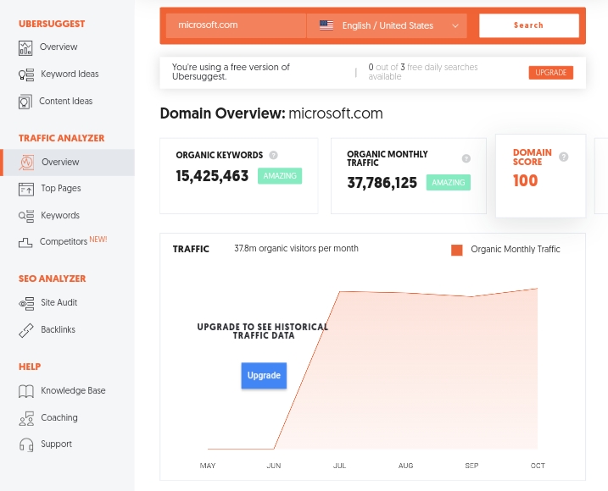608x491 pixels.
Task: Click the US flag icon in language selector
Action: pyautogui.click(x=326, y=25)
